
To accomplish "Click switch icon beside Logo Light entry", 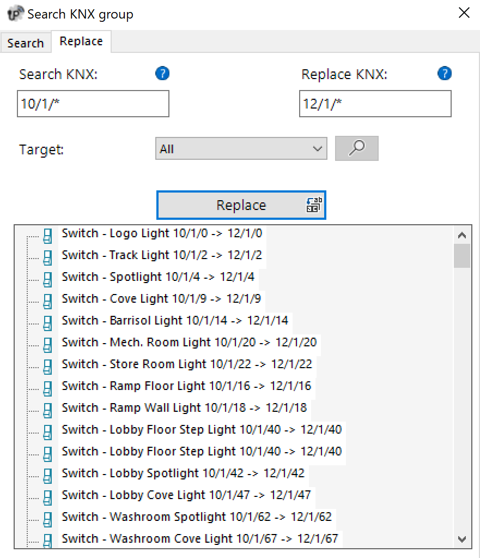I will [48, 235].
